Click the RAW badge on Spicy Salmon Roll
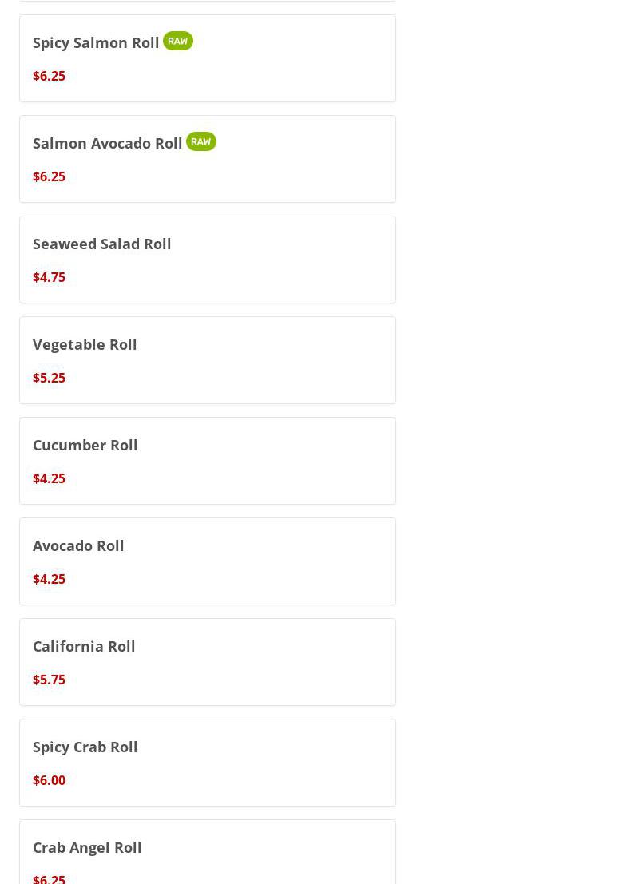This screenshot has width=627, height=884. [178, 41]
